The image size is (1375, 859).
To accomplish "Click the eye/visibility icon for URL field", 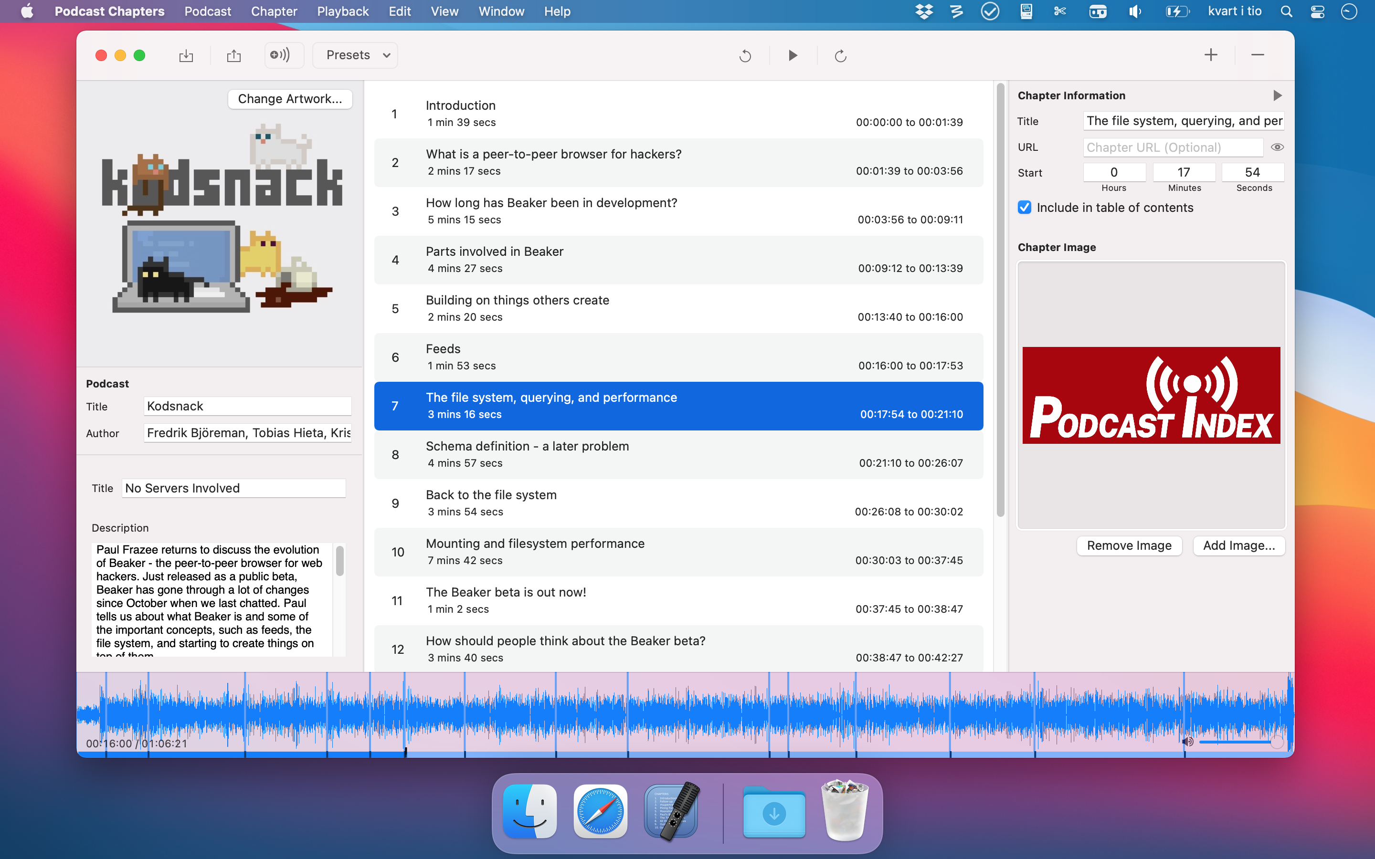I will point(1278,147).
